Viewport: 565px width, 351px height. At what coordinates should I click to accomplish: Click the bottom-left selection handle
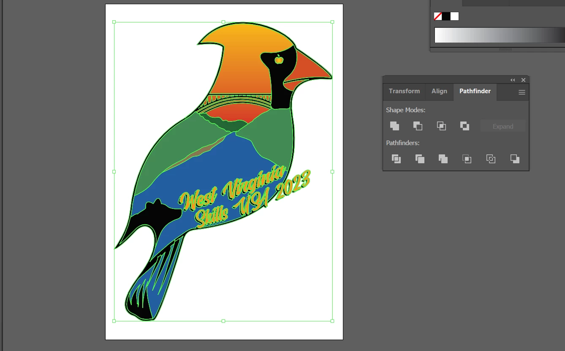click(x=114, y=321)
